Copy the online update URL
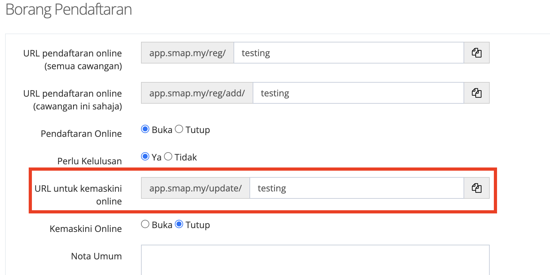This screenshot has width=550, height=275. click(476, 188)
